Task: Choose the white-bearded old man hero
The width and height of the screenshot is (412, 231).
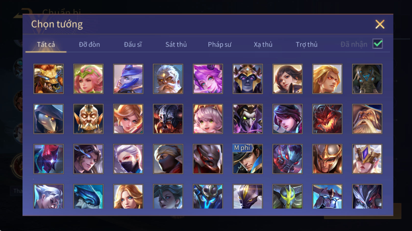Action: tap(168, 79)
